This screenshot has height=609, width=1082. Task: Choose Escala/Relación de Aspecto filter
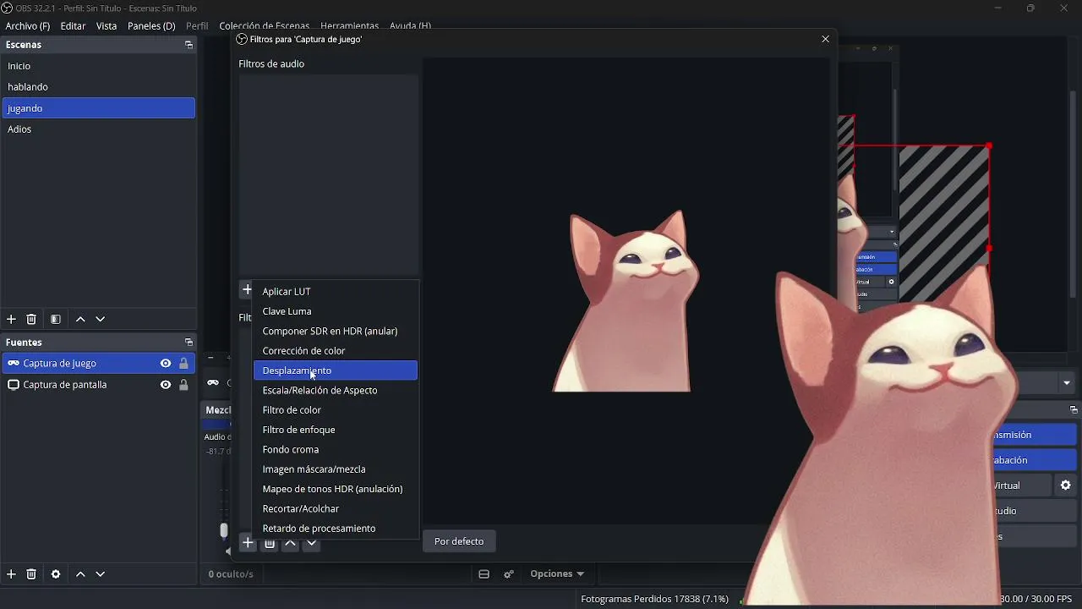336,390
